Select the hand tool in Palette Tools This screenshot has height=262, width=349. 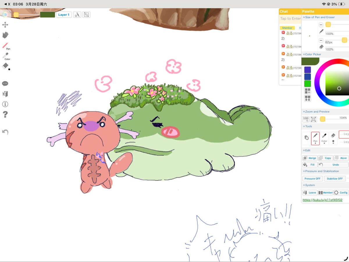(x=306, y=138)
